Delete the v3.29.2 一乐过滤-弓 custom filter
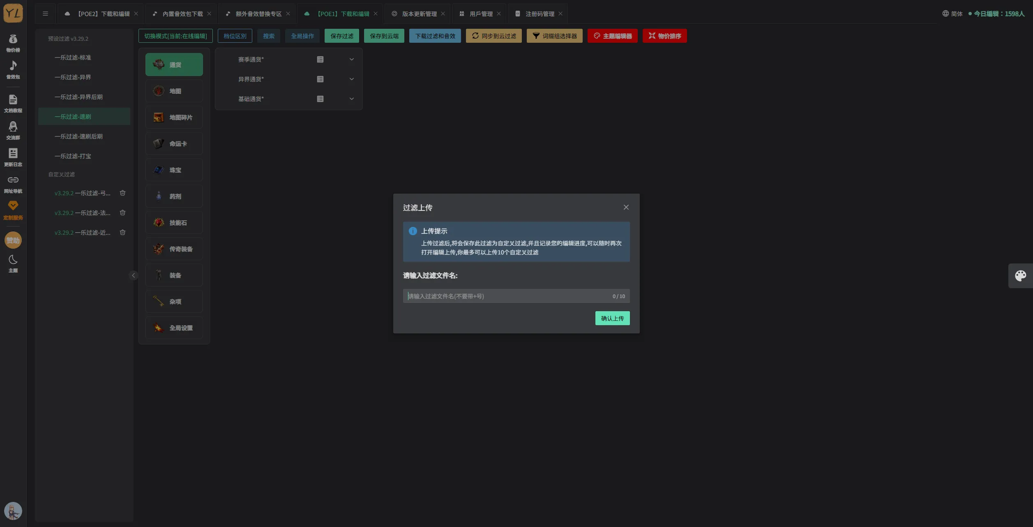1033x527 pixels. click(122, 193)
